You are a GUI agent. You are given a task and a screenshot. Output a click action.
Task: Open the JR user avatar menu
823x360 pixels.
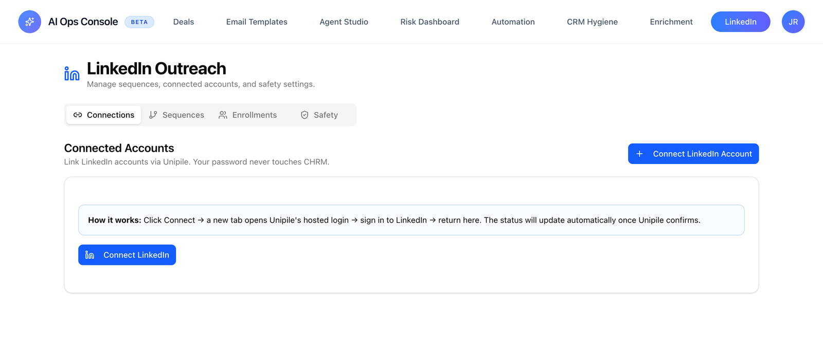pos(793,22)
